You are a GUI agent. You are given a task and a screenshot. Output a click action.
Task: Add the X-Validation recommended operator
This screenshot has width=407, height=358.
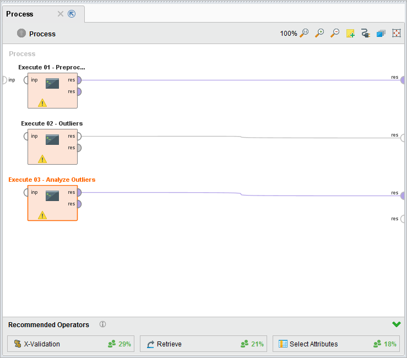(x=70, y=344)
